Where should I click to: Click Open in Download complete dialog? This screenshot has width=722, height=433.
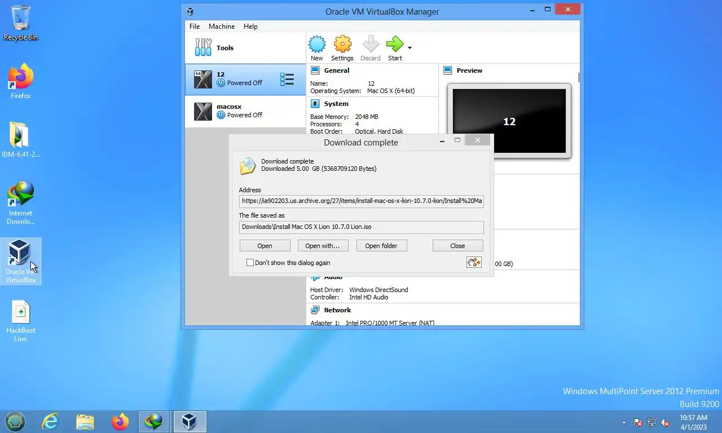(x=265, y=246)
